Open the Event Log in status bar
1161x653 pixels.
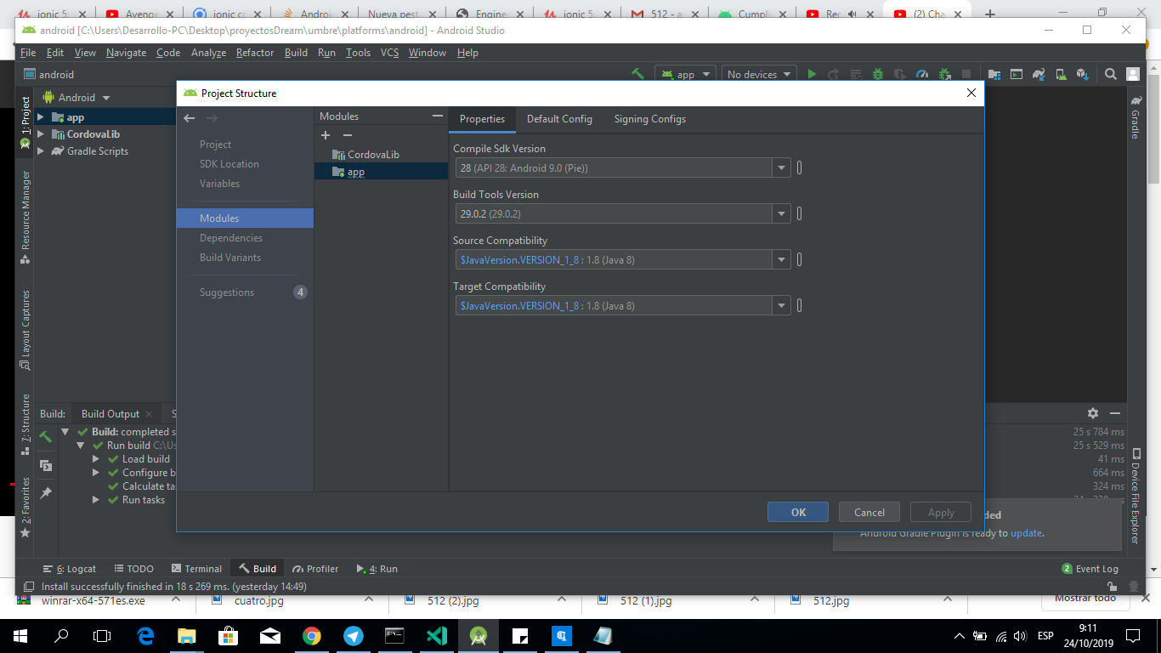click(x=1090, y=569)
